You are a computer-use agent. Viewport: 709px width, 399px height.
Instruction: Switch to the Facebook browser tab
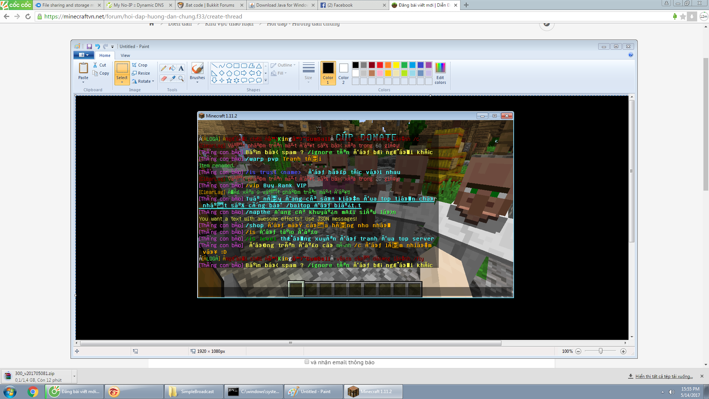tap(343, 5)
